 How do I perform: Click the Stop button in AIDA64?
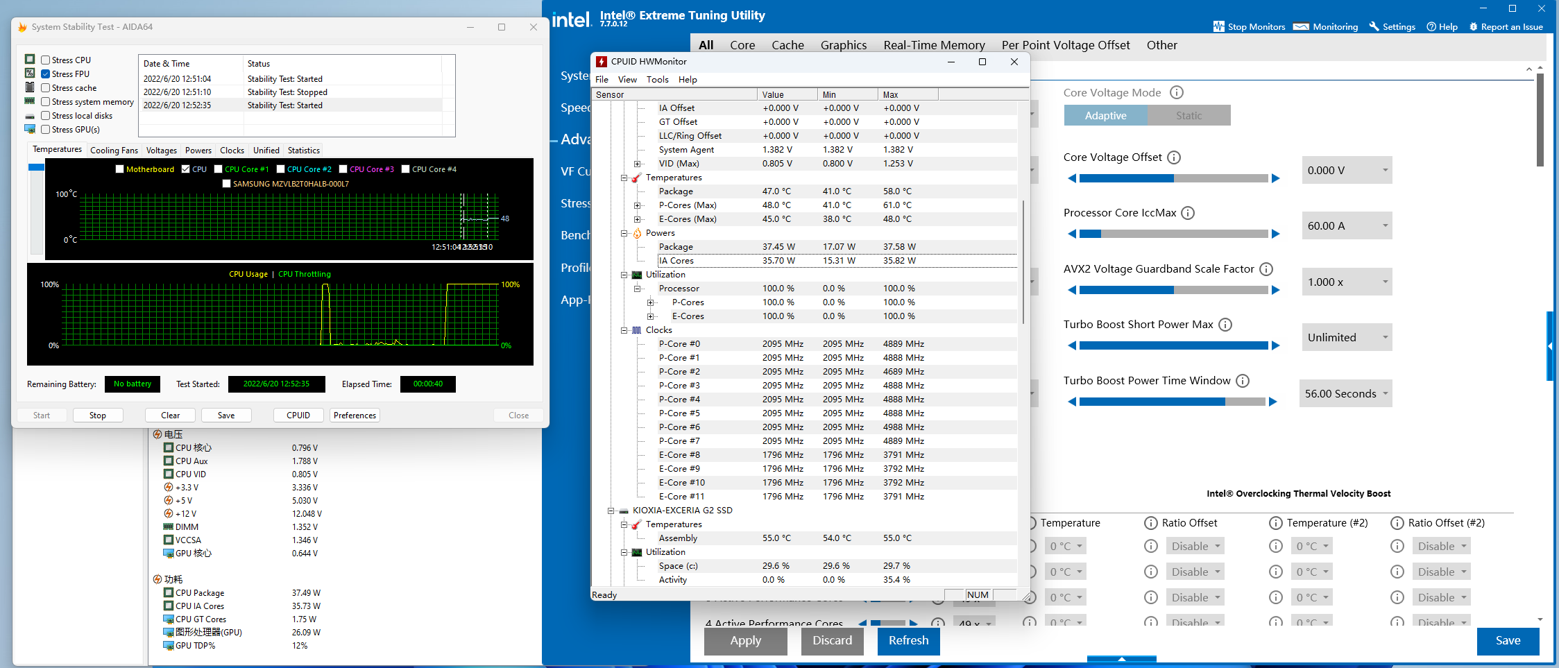tap(98, 416)
